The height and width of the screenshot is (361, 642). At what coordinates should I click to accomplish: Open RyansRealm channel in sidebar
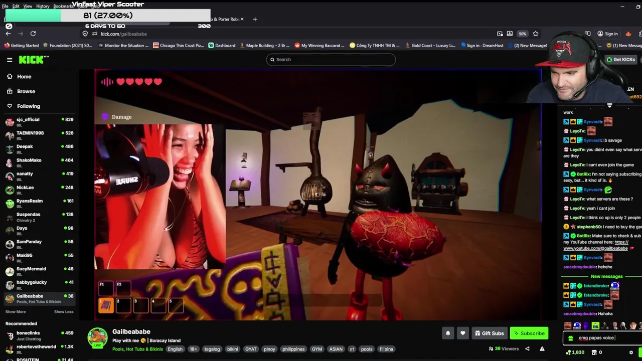pos(39,203)
